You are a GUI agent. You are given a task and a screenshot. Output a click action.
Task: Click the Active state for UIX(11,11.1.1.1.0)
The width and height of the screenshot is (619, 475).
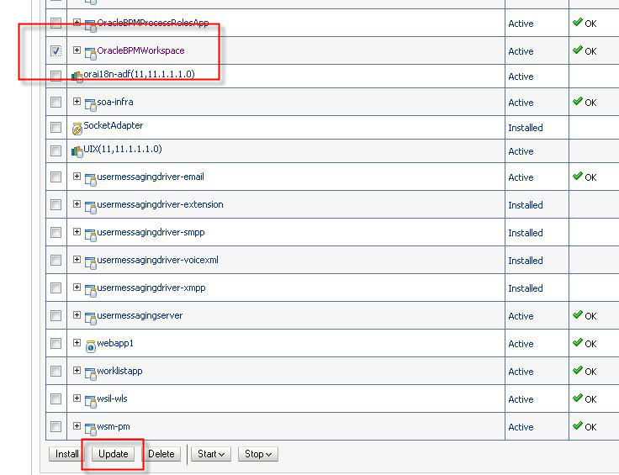521,151
